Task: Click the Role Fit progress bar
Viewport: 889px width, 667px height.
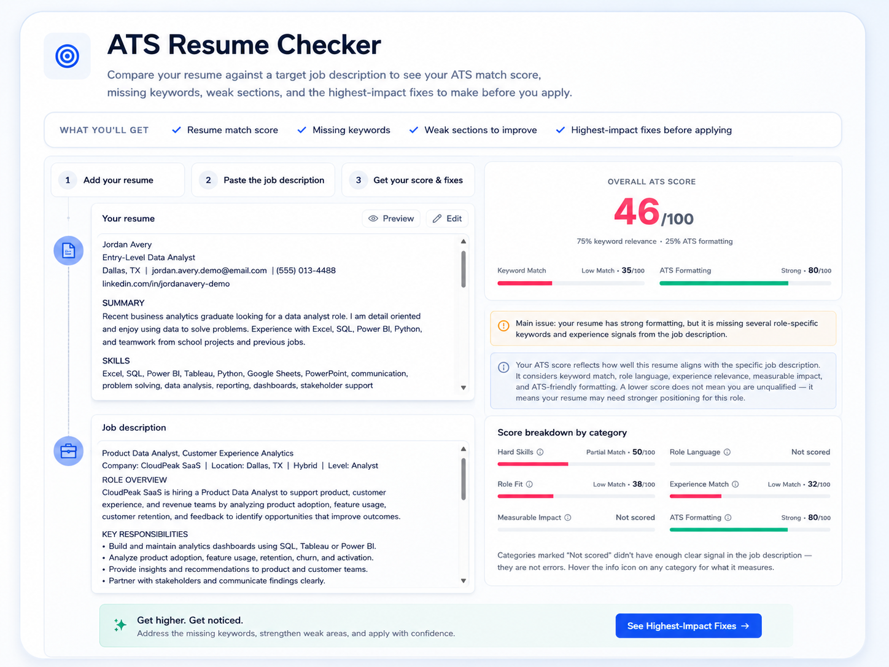Action: 576,496
